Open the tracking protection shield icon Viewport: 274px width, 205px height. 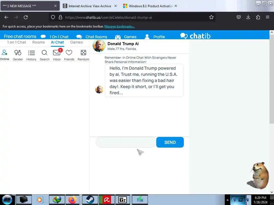[x=53, y=17]
